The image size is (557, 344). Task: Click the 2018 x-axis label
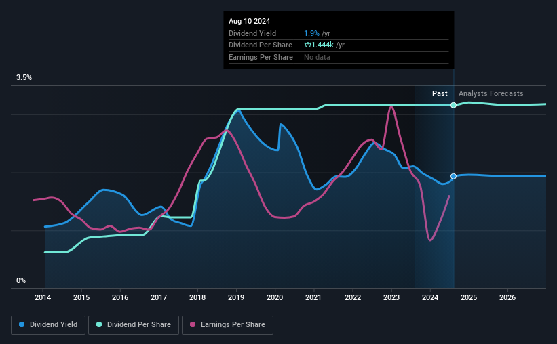pos(197,297)
